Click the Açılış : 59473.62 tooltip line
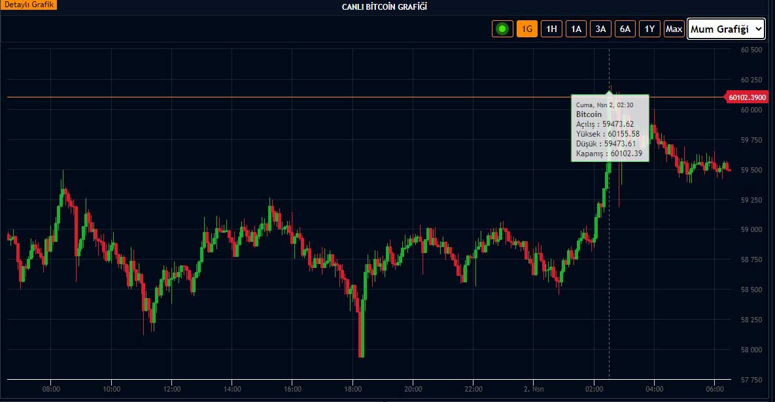This screenshot has height=402, width=775. (x=604, y=124)
